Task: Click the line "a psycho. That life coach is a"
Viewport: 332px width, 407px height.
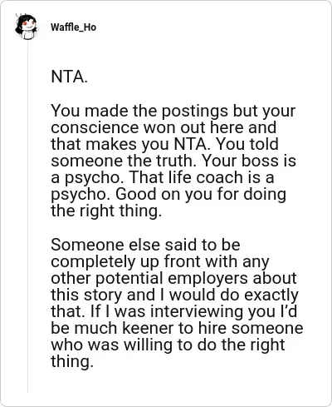Action: point(163,177)
